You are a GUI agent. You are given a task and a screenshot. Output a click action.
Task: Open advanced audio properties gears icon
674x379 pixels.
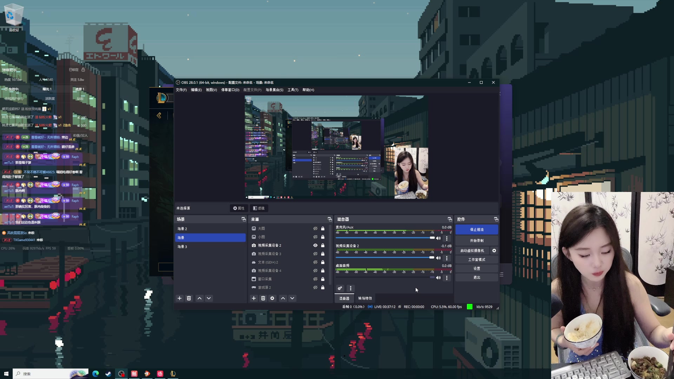click(340, 288)
